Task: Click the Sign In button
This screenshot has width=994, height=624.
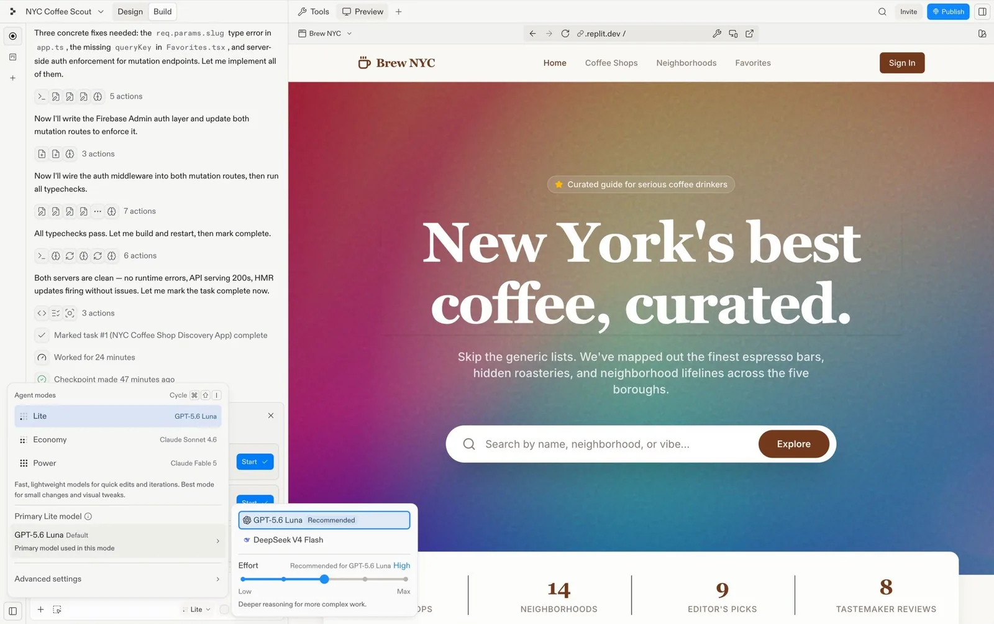Action: (x=902, y=63)
